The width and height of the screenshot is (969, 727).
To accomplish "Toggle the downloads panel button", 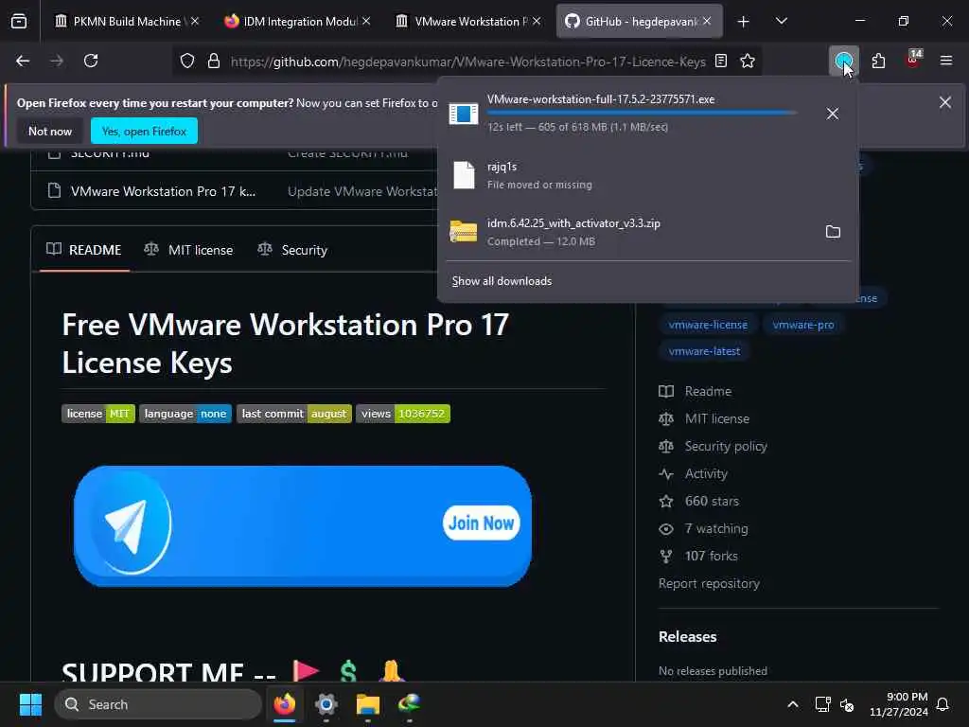I will 843,62.
